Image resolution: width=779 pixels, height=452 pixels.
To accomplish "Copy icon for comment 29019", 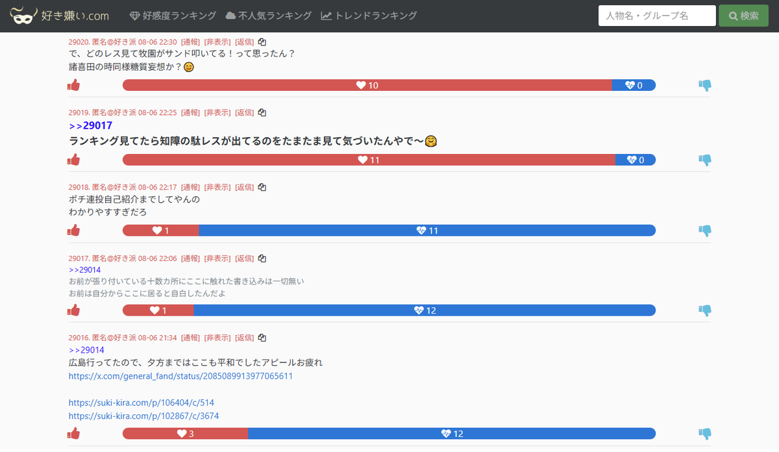I will (262, 112).
